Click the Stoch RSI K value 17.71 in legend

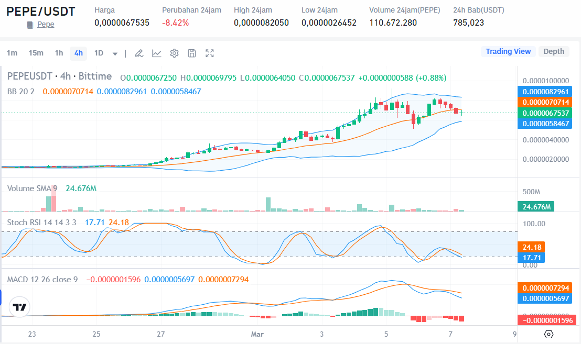(x=95, y=223)
